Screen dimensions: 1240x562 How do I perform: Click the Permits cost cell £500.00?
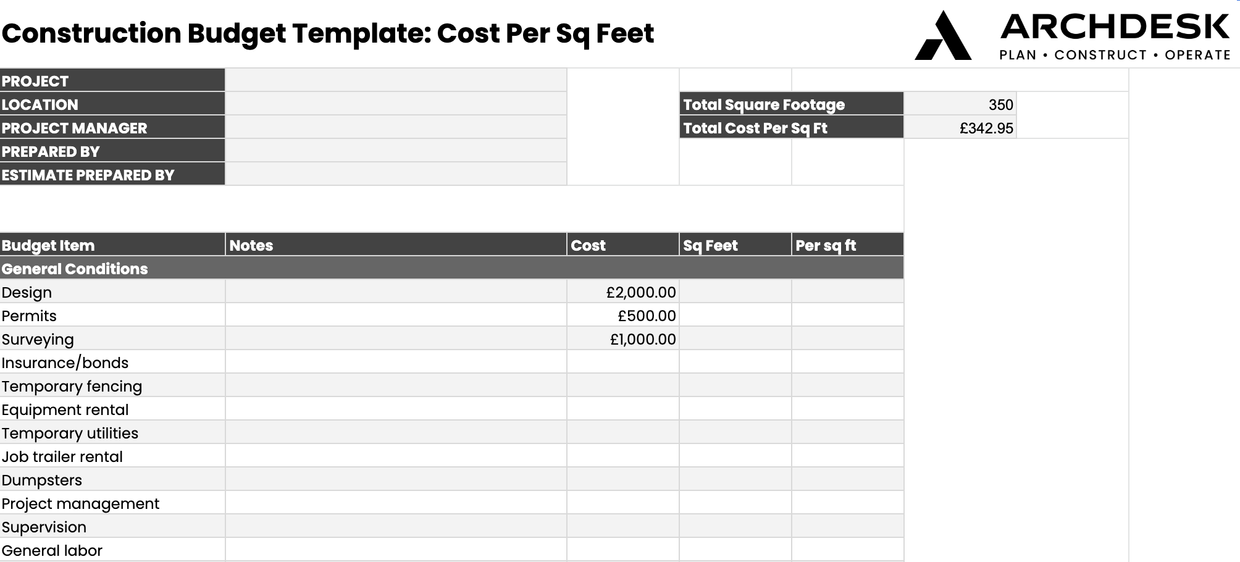(x=622, y=316)
